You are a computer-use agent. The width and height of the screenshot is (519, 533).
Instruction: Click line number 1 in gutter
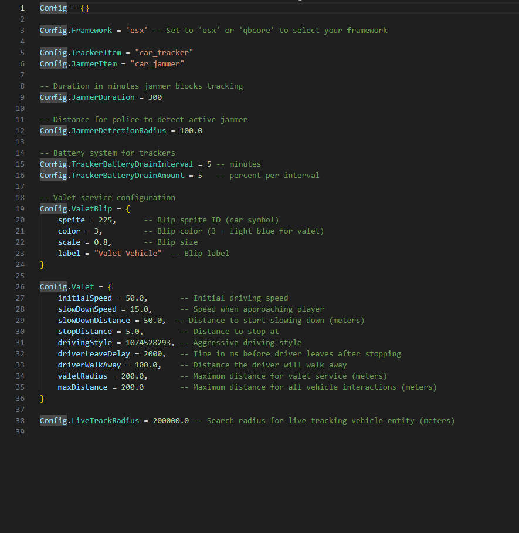pyautogui.click(x=22, y=8)
